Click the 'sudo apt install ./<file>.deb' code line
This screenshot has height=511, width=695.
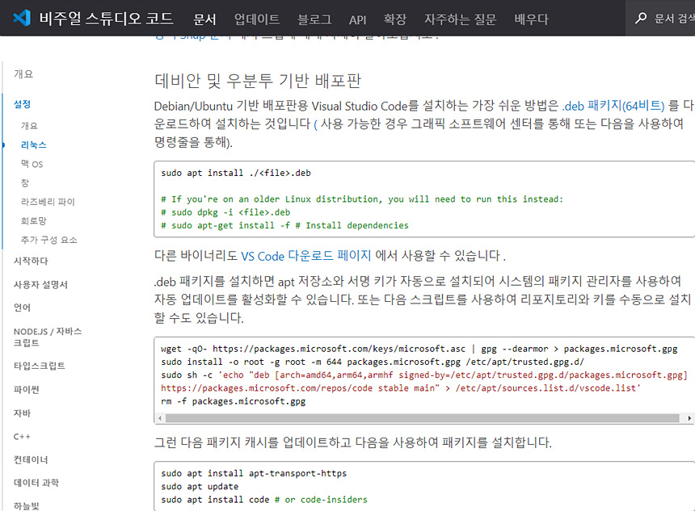pos(236,173)
